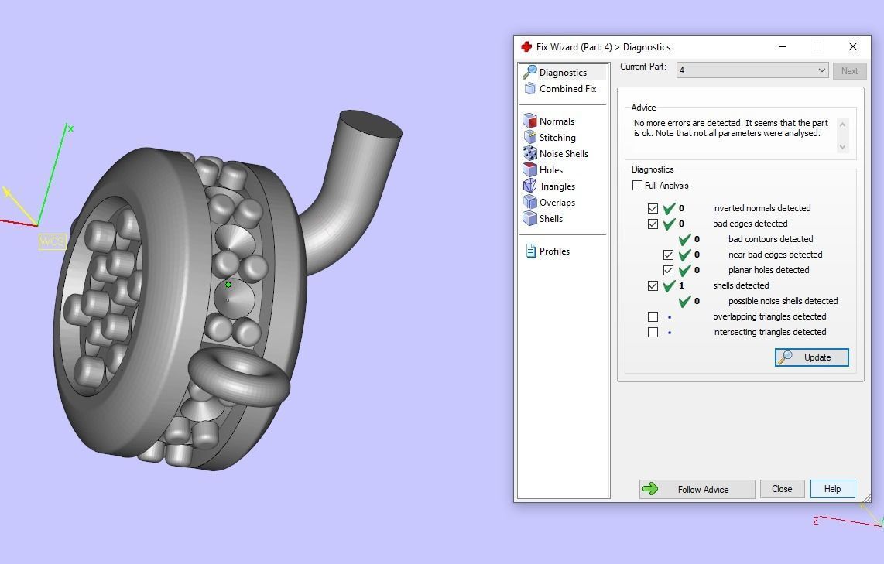Go to the Overlaps fix page
Image resolution: width=884 pixels, height=564 pixels.
pos(557,202)
